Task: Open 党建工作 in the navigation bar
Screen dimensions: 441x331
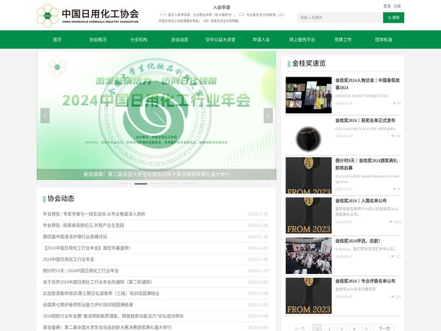Action: point(343,40)
